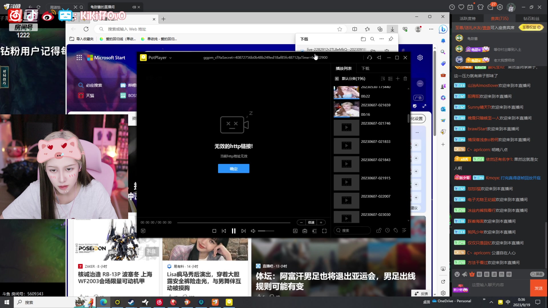Open Edge downloads toolbar icon
548x308 pixels.
click(x=392, y=29)
